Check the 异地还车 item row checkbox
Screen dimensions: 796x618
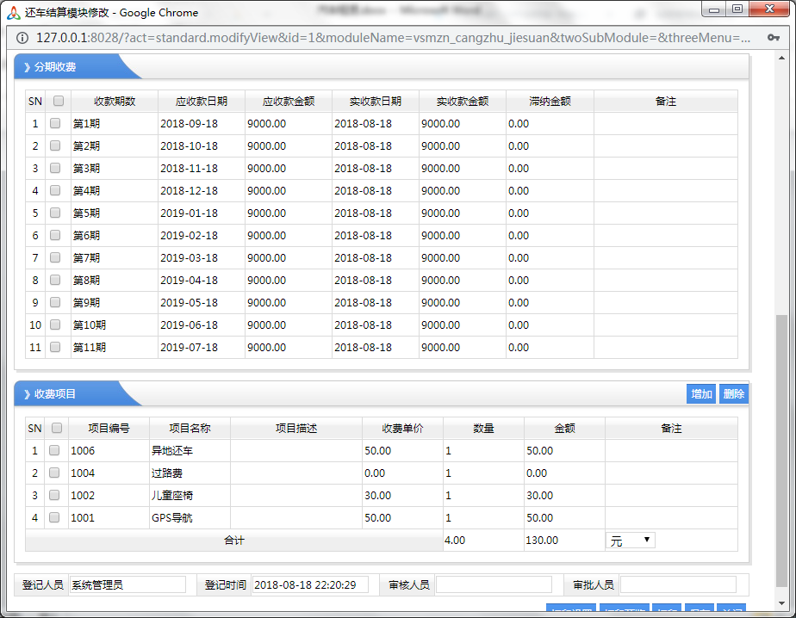[x=55, y=450]
